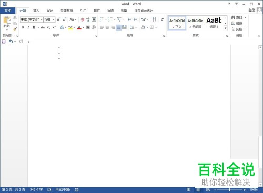The height and width of the screenshot is (193, 263).
Task: Open the multilevel list dropdown
Action: pyautogui.click(x=123, y=19)
